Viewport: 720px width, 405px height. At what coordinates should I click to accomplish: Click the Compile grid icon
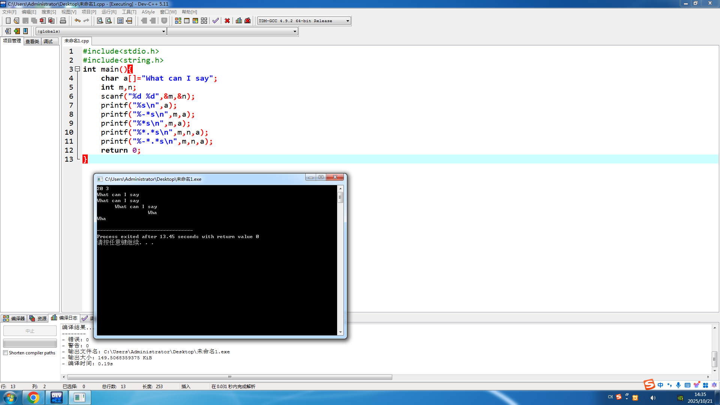coord(178,21)
